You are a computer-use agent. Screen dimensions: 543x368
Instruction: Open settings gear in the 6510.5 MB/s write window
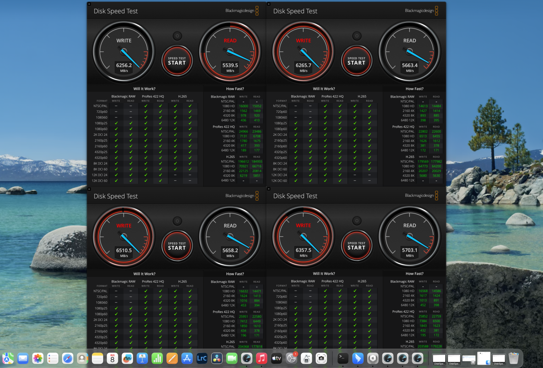[177, 221]
